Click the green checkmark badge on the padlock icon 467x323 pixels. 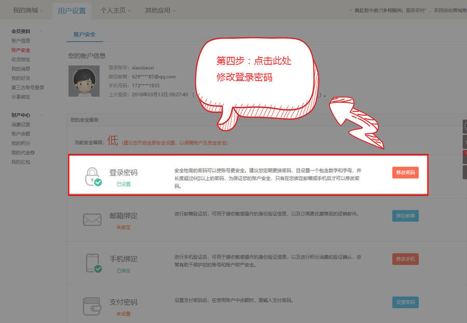98,181
